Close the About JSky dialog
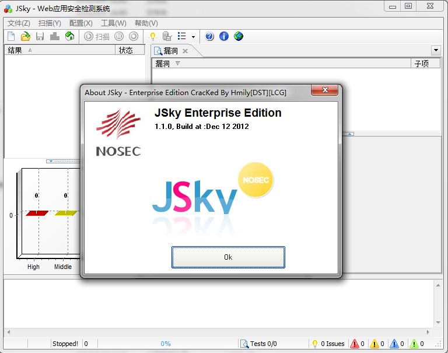 324,90
